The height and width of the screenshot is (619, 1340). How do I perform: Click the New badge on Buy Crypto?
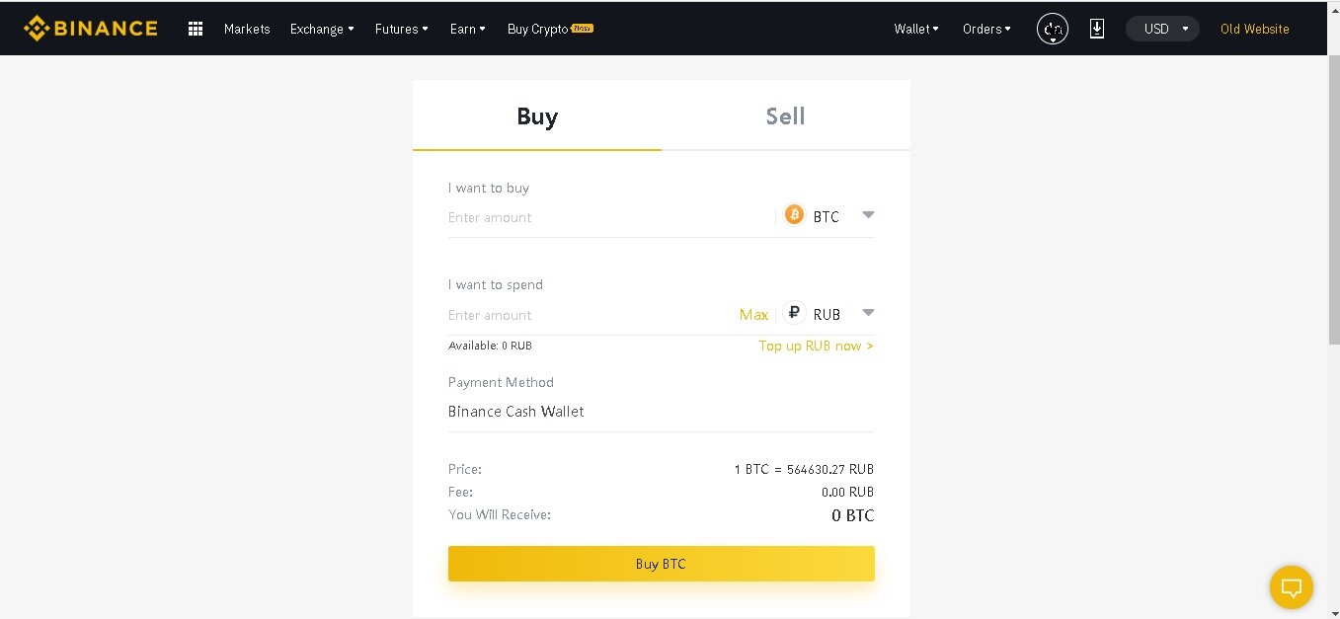[582, 29]
